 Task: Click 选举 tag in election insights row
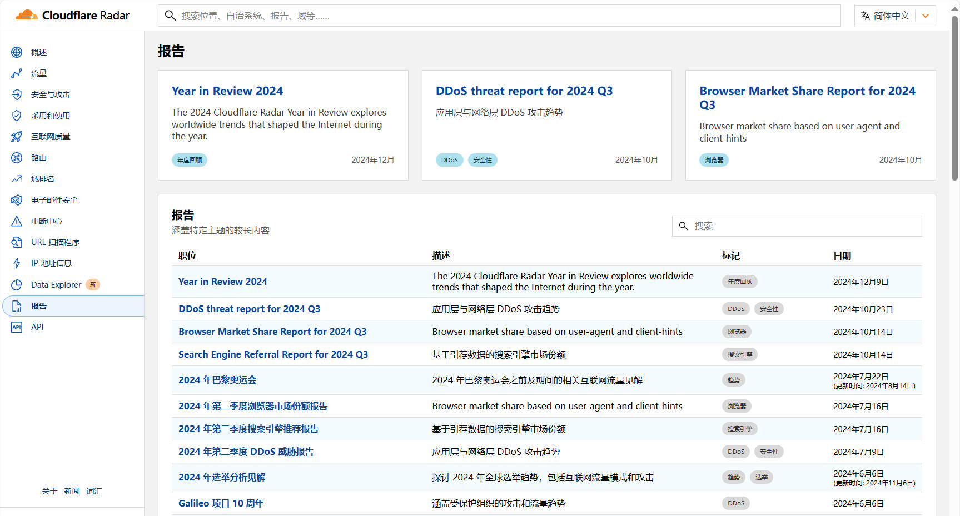point(762,477)
